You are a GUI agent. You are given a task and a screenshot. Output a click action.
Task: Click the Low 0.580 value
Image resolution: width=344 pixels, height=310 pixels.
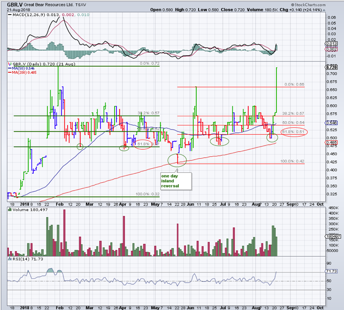(208, 10)
